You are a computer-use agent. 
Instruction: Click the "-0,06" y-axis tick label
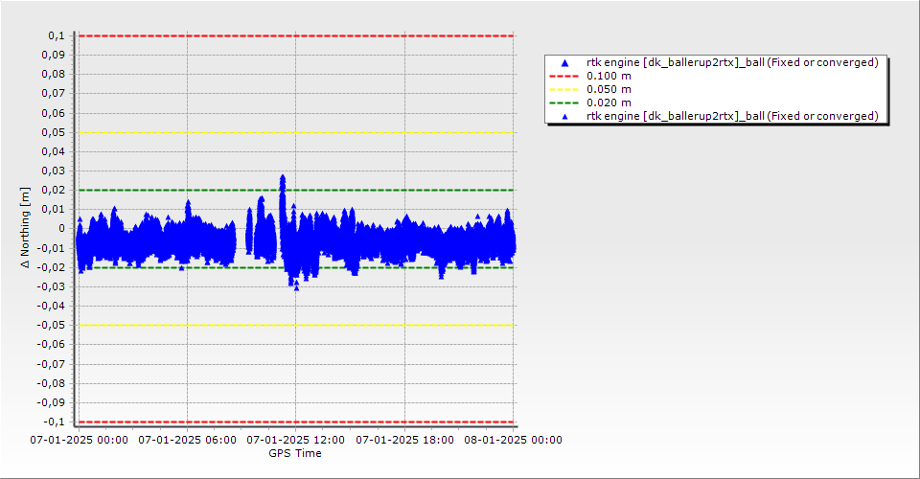(52, 345)
